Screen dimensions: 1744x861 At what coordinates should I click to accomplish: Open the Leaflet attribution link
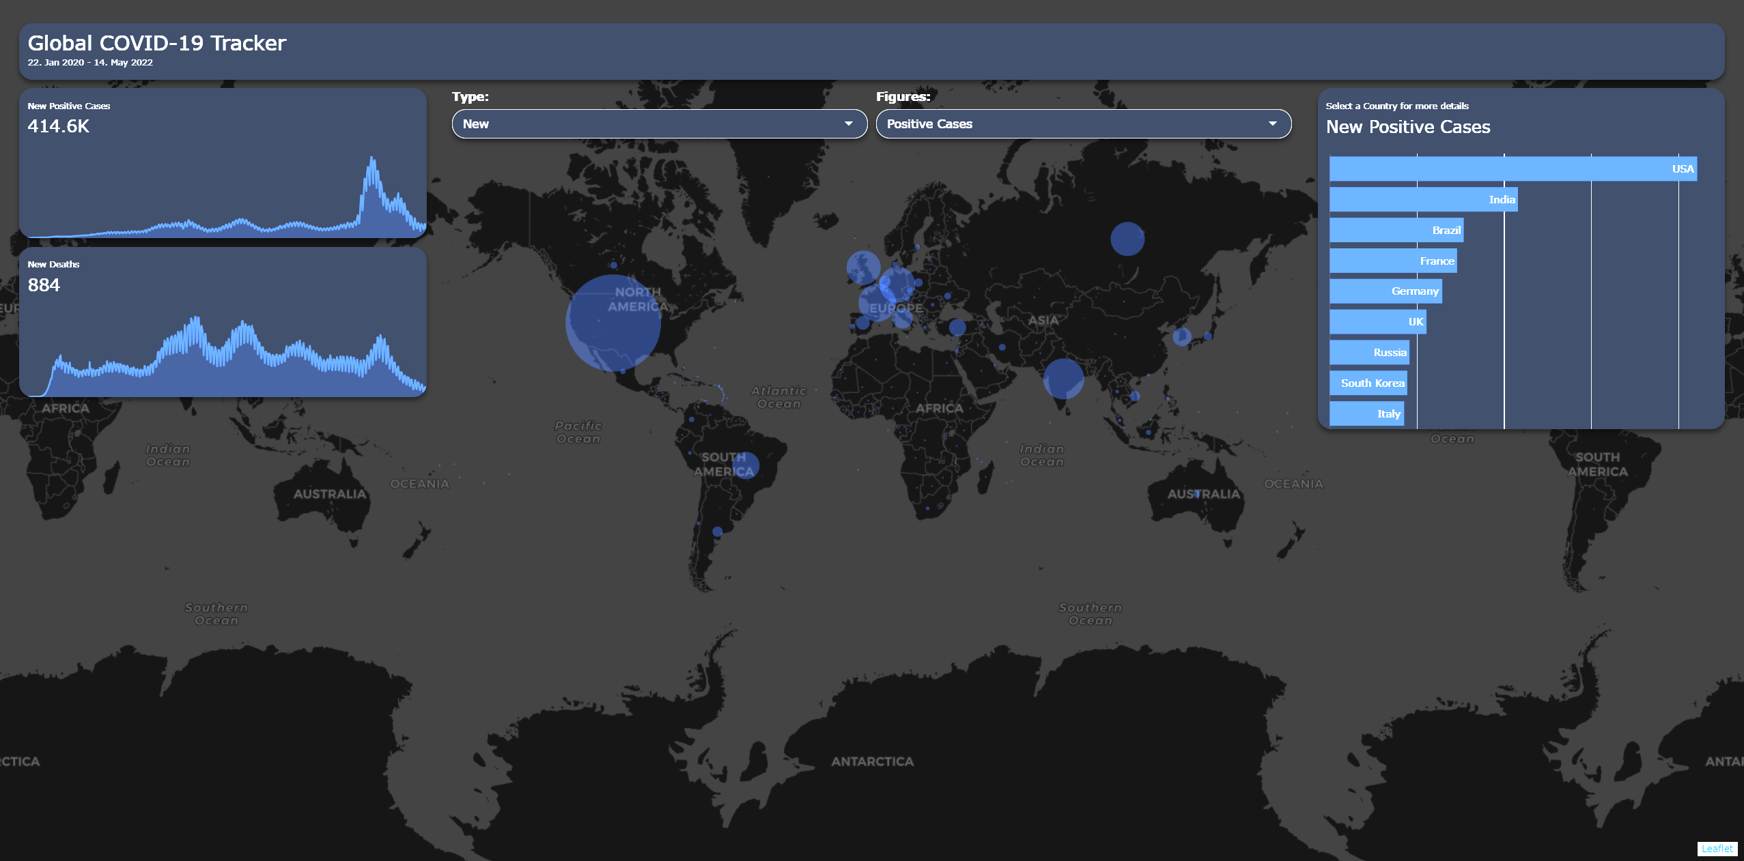1717,848
